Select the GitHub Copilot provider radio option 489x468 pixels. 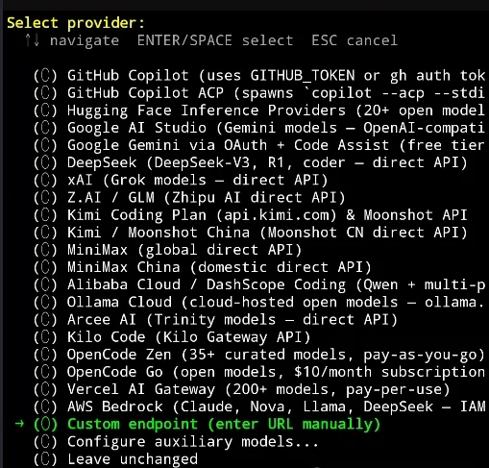259,76
